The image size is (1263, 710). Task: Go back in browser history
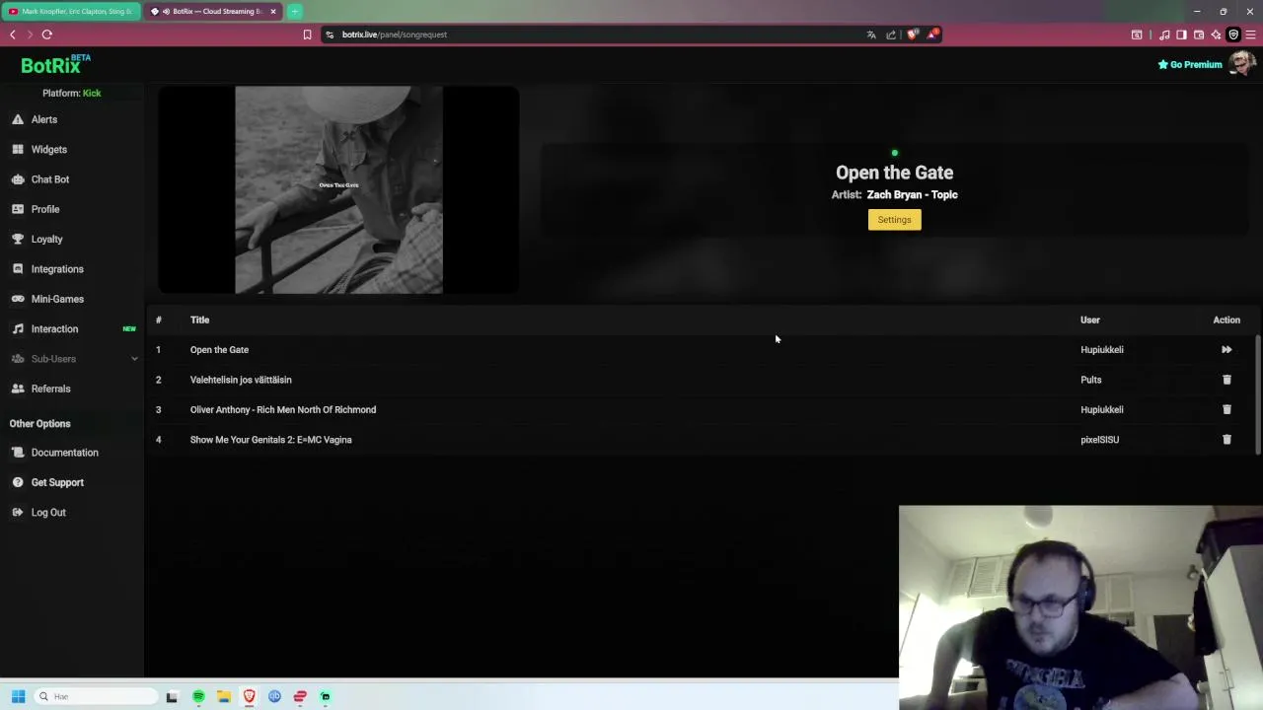click(x=12, y=35)
